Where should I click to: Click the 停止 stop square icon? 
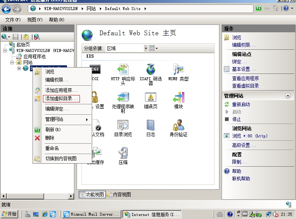click(227, 119)
